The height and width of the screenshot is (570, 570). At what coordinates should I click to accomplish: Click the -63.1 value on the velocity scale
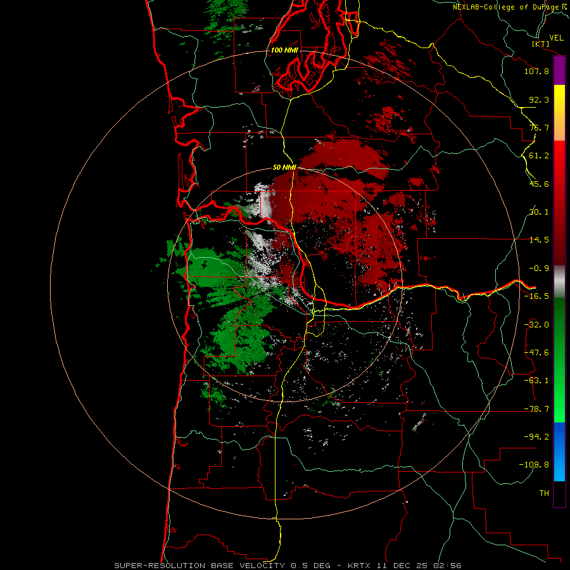pyautogui.click(x=536, y=381)
